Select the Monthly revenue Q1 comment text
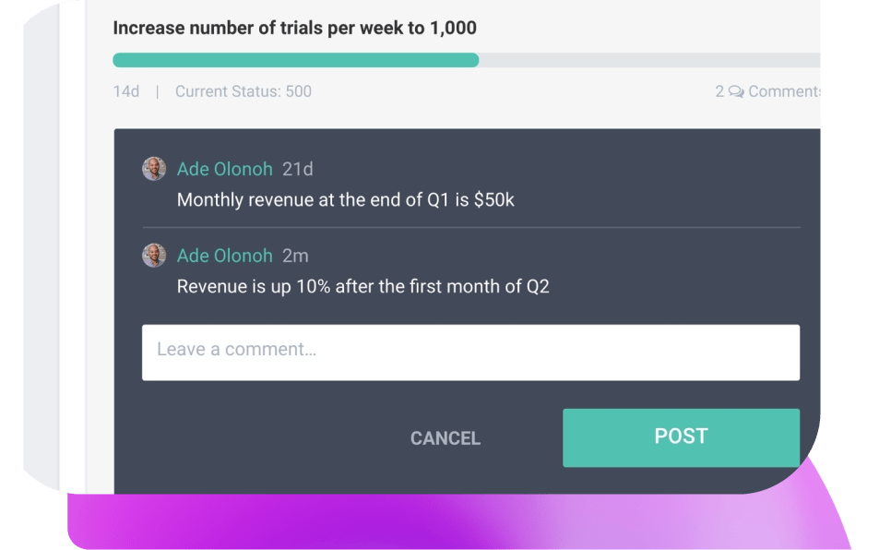The width and height of the screenshot is (891, 550). 345,199
